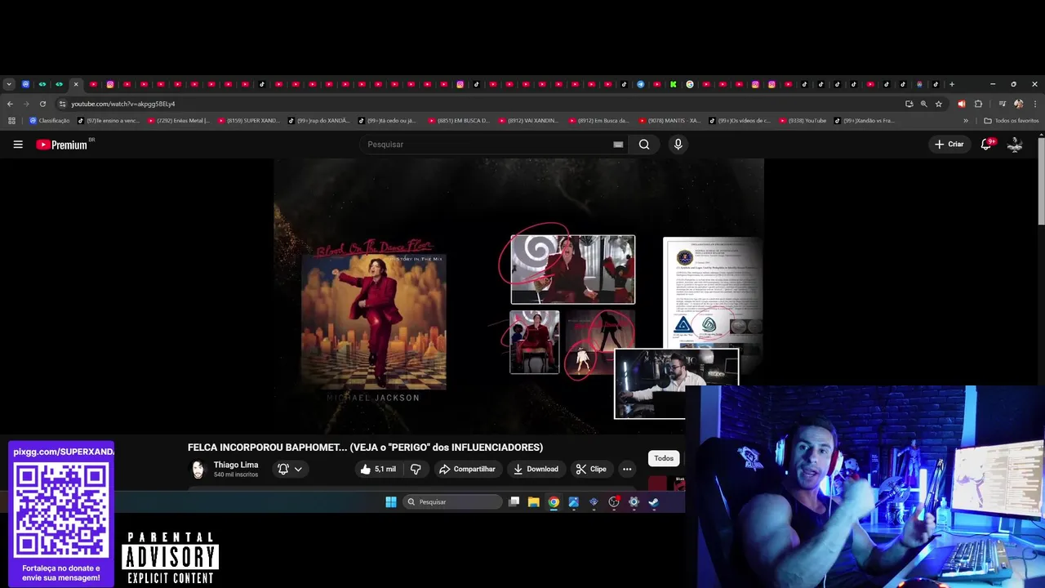This screenshot has height=588, width=1045.
Task: Open Thiago Lima channel name link
Action: [236, 465]
